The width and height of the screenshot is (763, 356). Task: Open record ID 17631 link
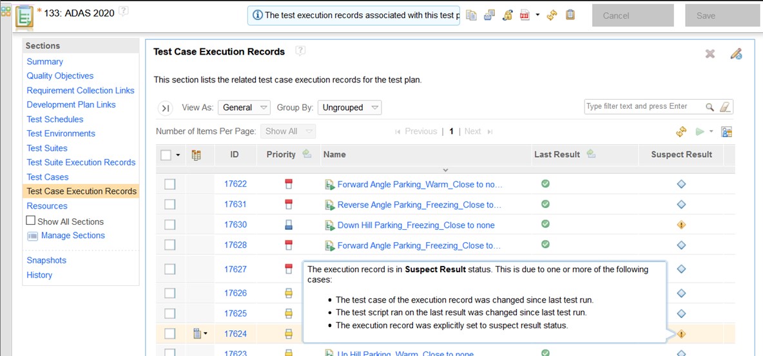click(235, 205)
